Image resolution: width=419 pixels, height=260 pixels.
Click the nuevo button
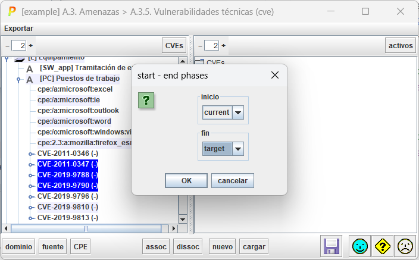223,246
